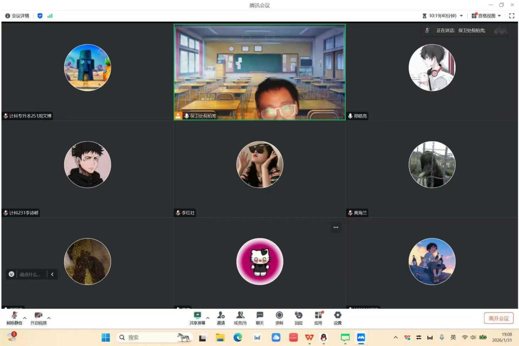This screenshot has width=519, height=346.
Task: Click the 共享屏幕 share screen button
Action: [197, 318]
